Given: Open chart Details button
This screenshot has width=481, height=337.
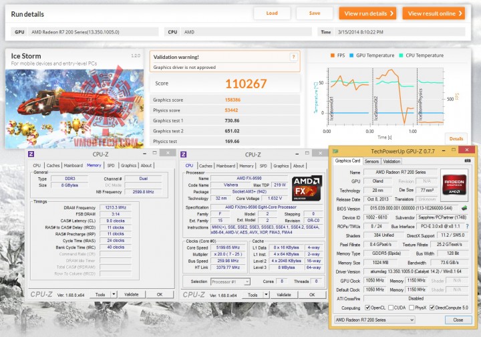Looking at the screenshot, I should (456, 138).
